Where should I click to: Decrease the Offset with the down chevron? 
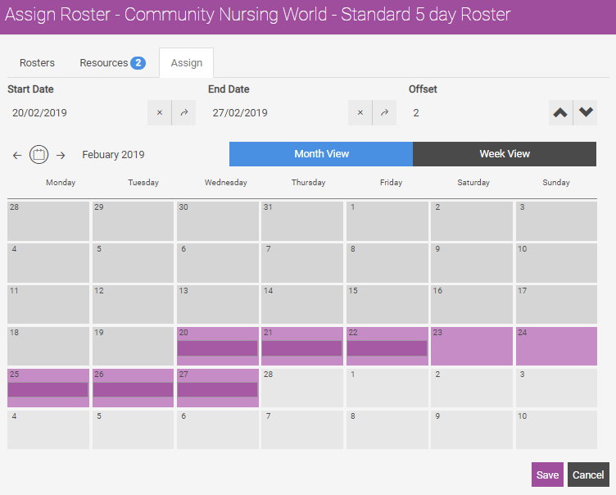(586, 113)
